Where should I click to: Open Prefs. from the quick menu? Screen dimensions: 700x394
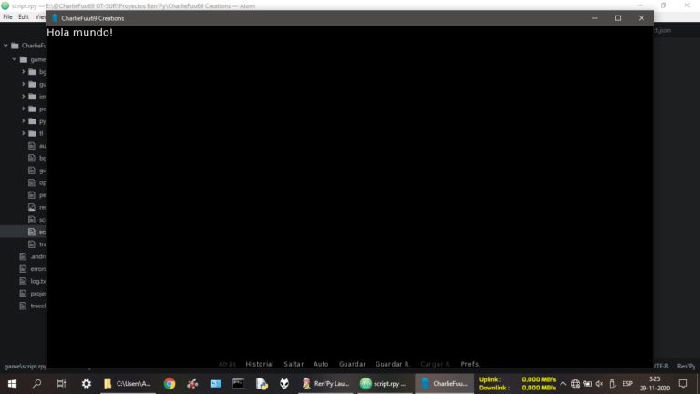tap(470, 364)
